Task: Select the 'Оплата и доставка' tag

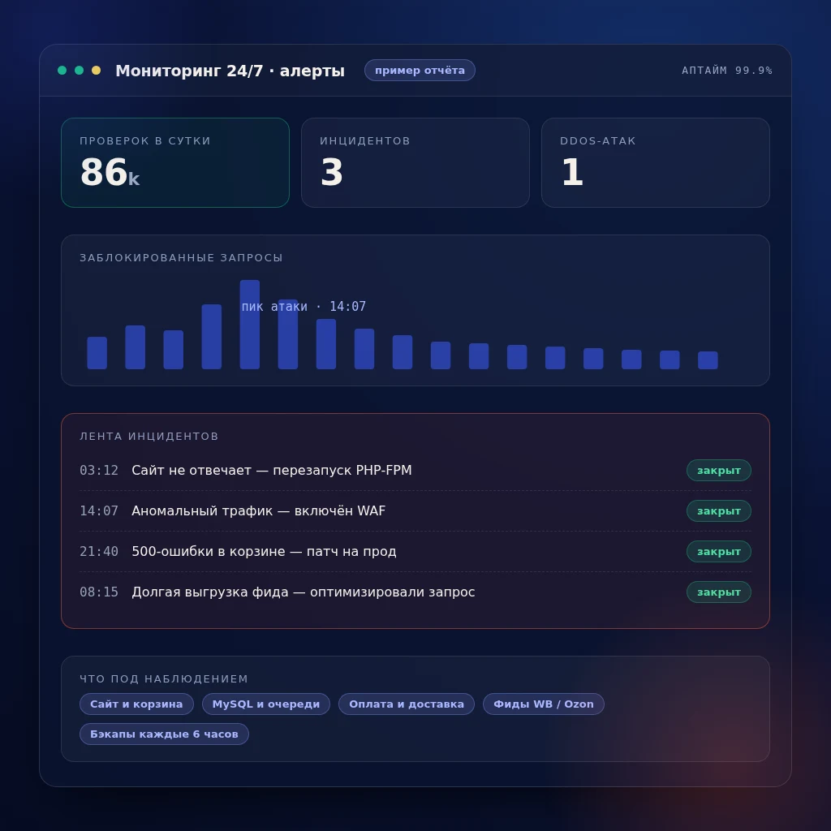Action: point(407,704)
